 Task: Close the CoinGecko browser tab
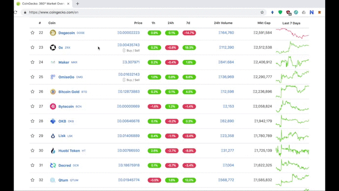(68, 3)
